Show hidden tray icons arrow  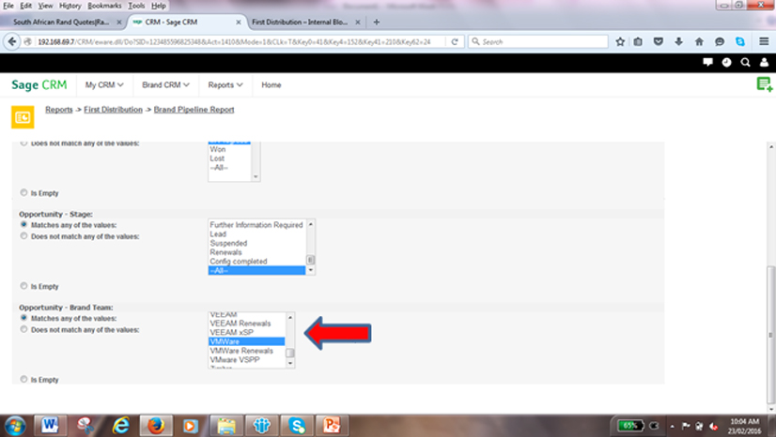click(x=672, y=426)
